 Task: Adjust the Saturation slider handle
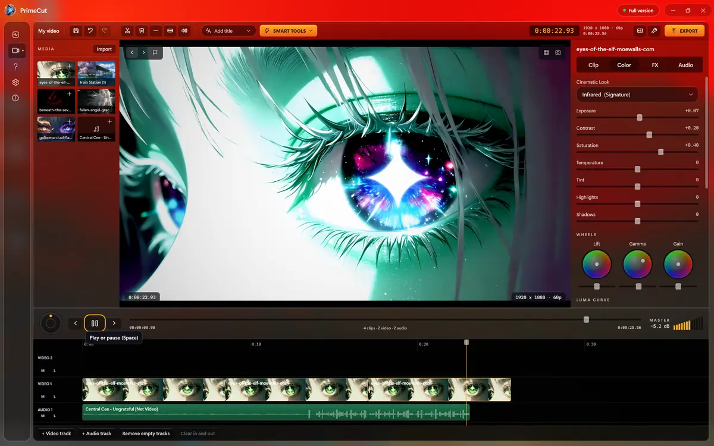tap(661, 152)
